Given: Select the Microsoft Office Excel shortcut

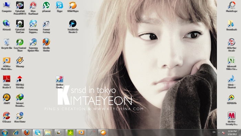Looking at the screenshot, I should click(231, 63).
